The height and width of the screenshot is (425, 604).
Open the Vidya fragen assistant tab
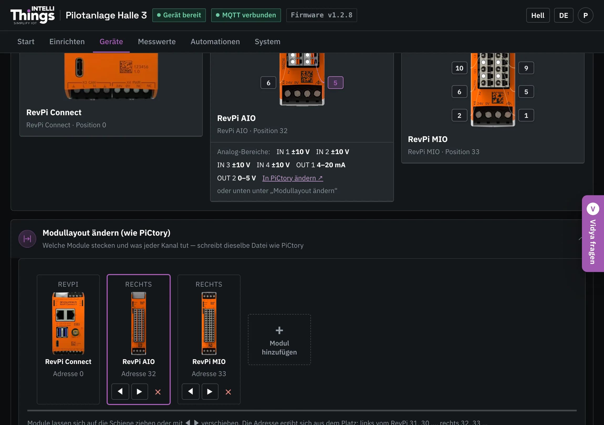[593, 234]
